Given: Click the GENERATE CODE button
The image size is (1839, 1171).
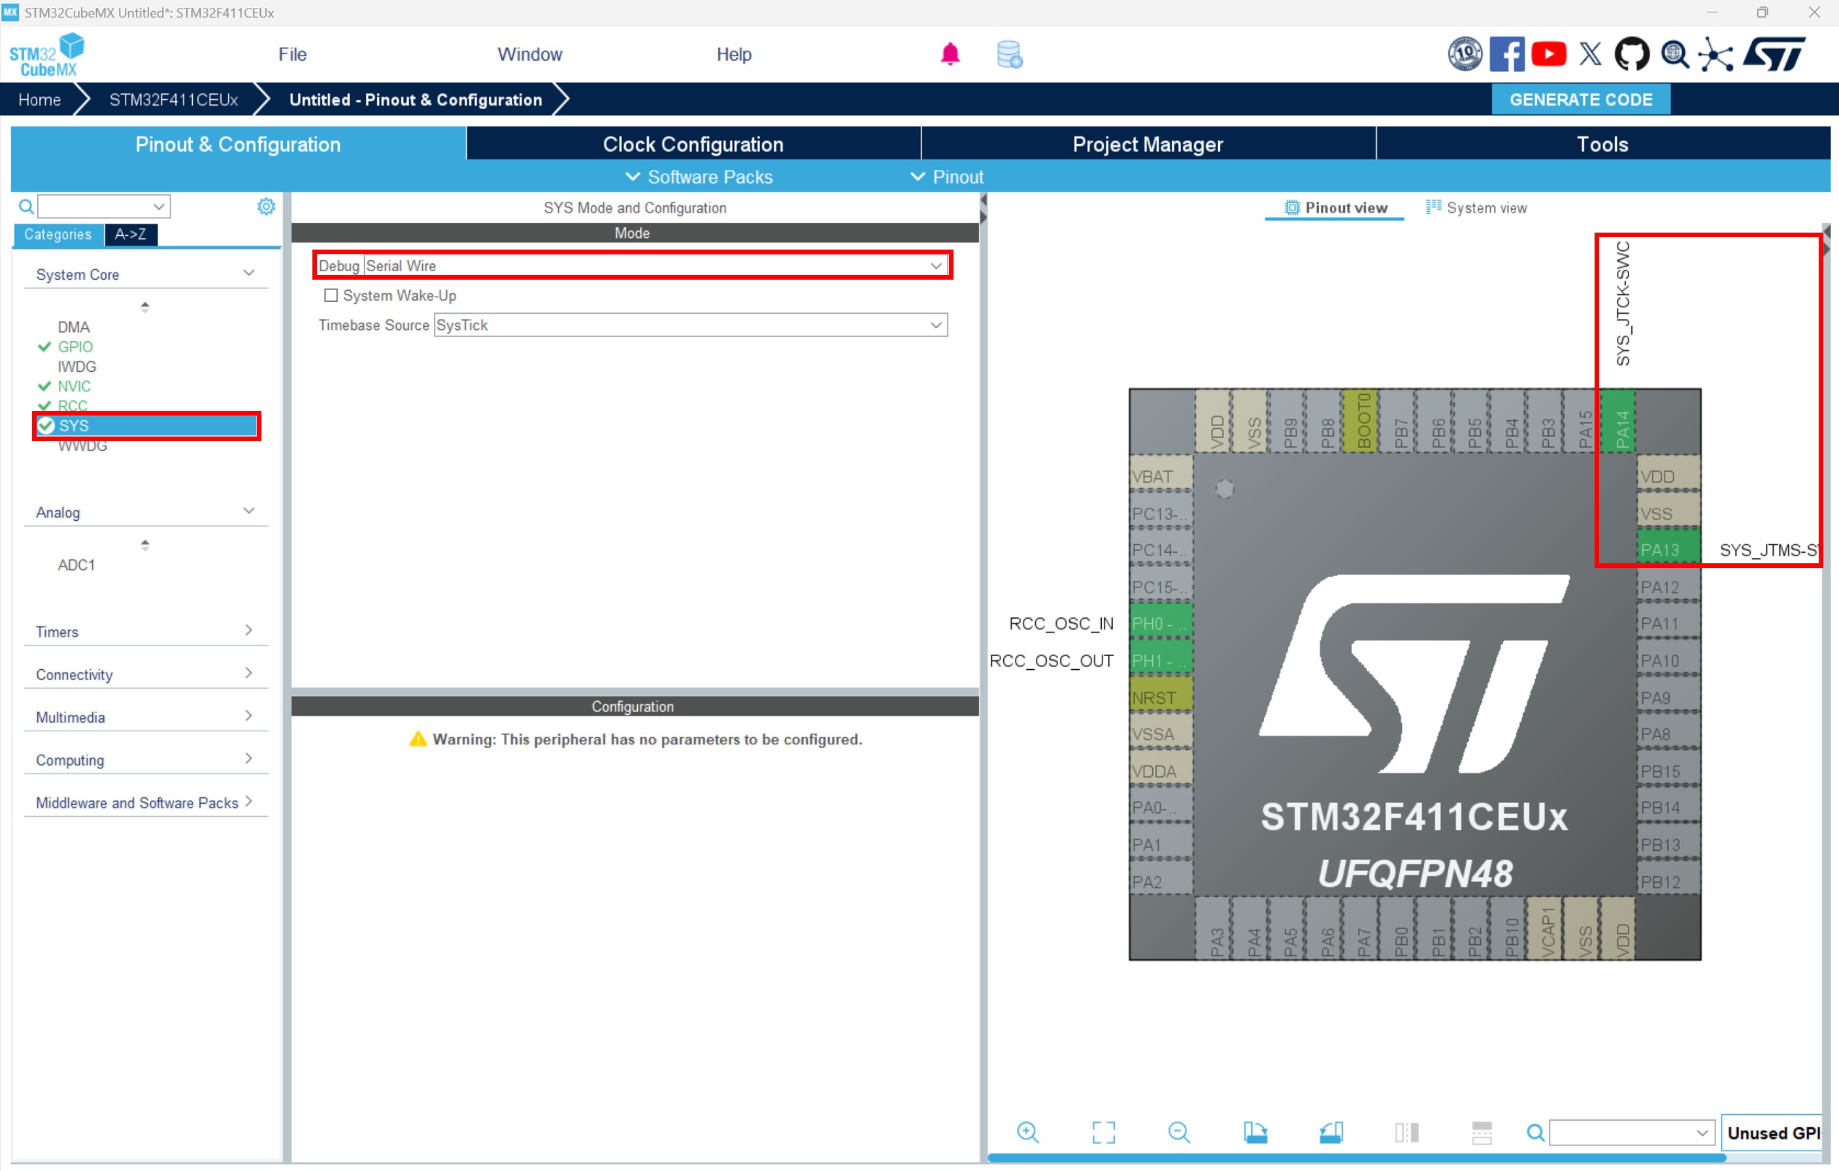Looking at the screenshot, I should point(1580,100).
